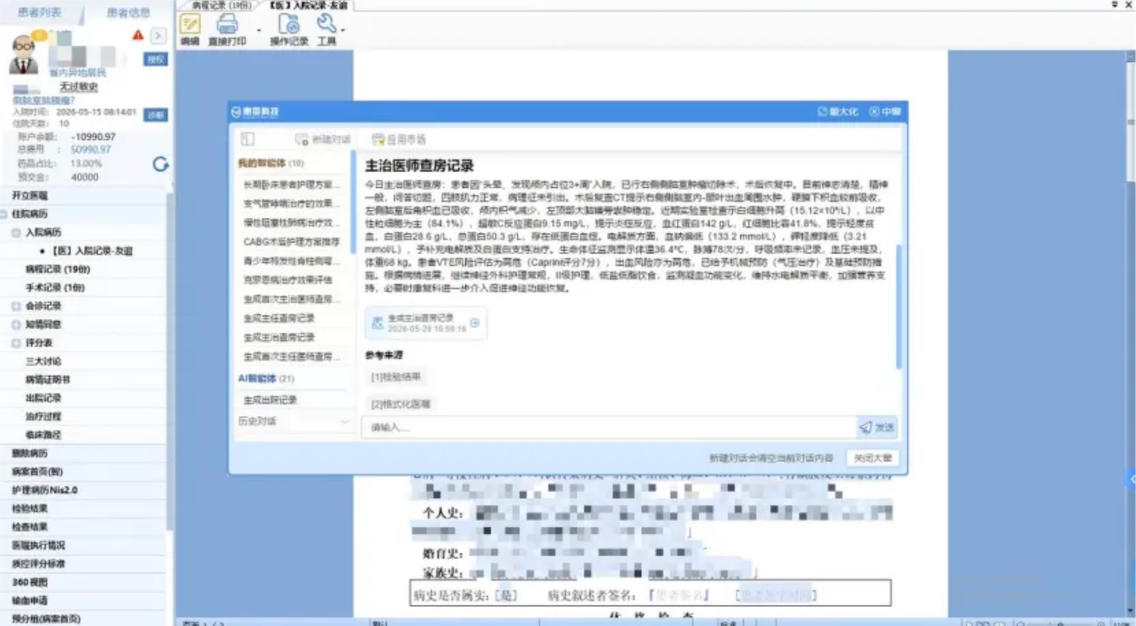Viewport: 1136px width, 626px height.
Task: Click the red warning triangle beside patient name
Action: [138, 35]
